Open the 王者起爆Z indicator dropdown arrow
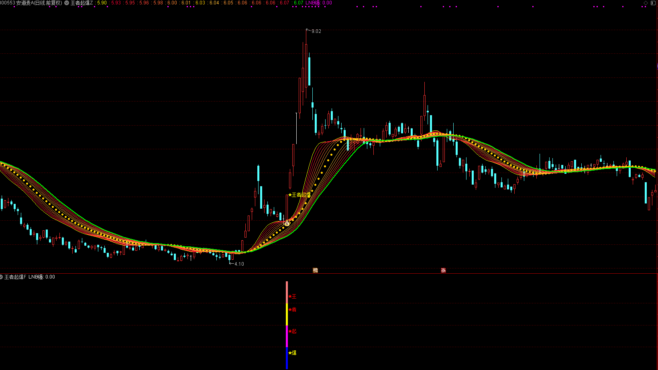This screenshot has height=370, width=658. pos(67,3)
